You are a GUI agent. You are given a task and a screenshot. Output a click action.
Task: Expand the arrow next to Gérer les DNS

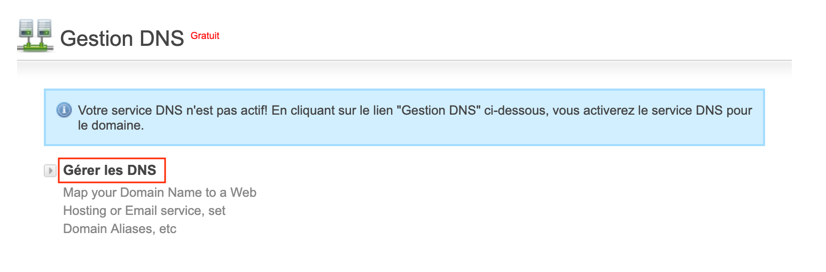[50, 171]
